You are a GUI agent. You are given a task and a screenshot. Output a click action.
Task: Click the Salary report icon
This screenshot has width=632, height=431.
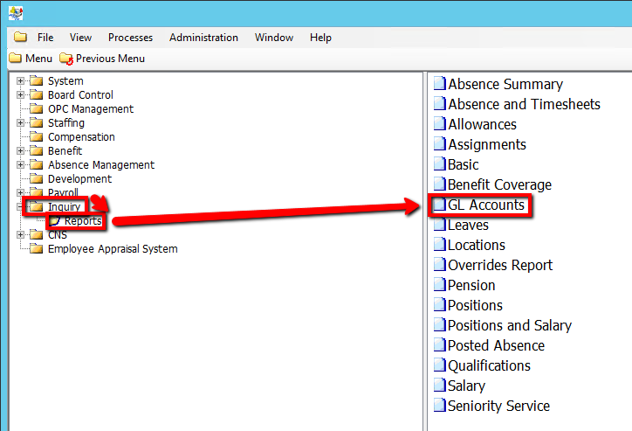tap(440, 386)
